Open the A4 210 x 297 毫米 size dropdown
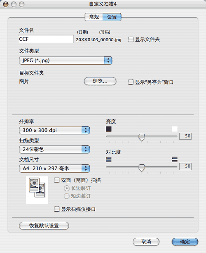The height and width of the screenshot is (253, 206). (x=54, y=169)
